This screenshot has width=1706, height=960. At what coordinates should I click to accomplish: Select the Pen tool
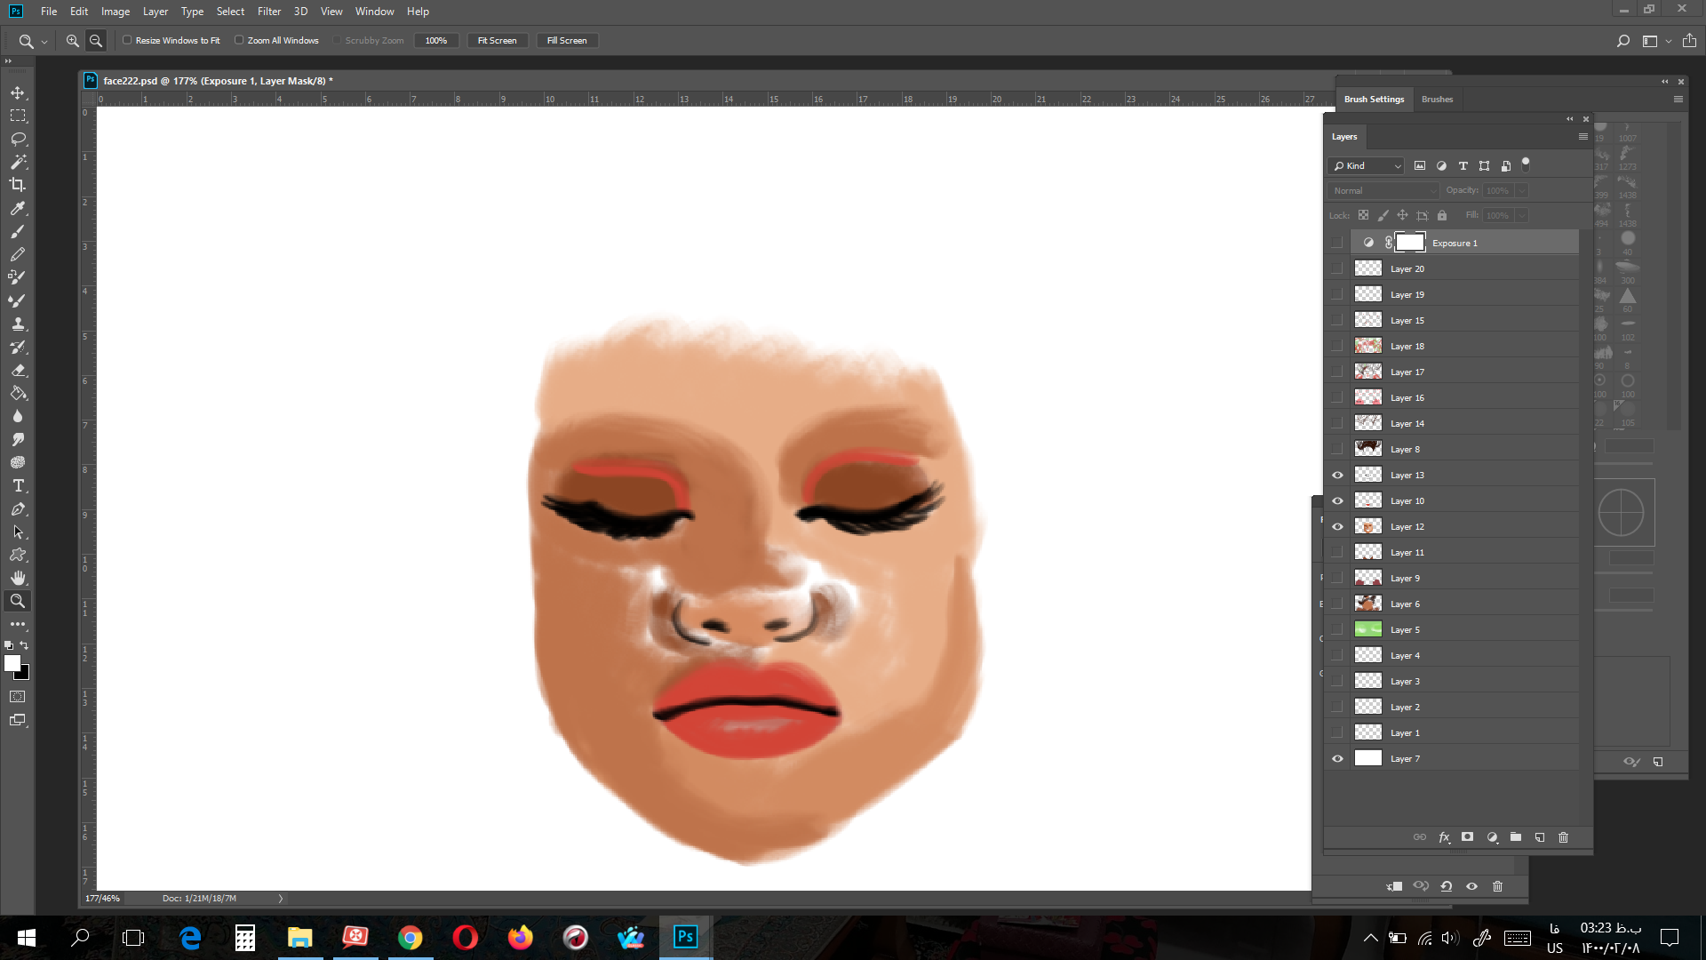point(18,509)
